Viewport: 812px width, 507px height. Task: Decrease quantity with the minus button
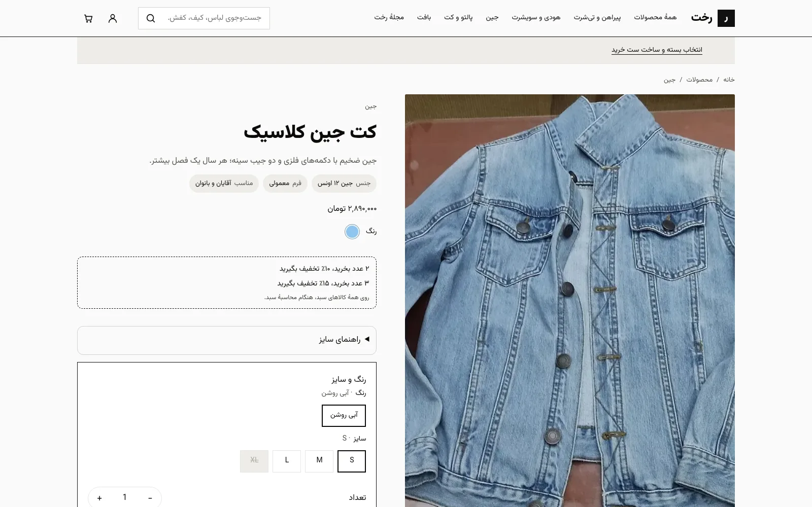[150, 498]
